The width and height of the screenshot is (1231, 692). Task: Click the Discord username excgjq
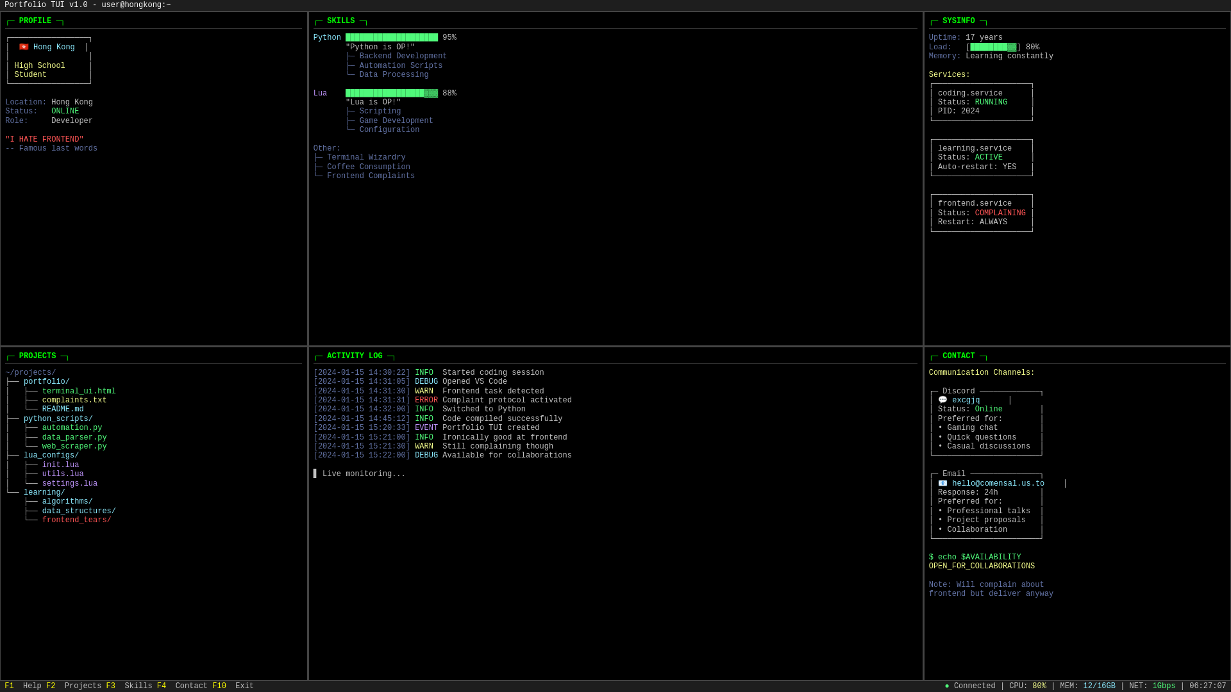click(x=966, y=400)
